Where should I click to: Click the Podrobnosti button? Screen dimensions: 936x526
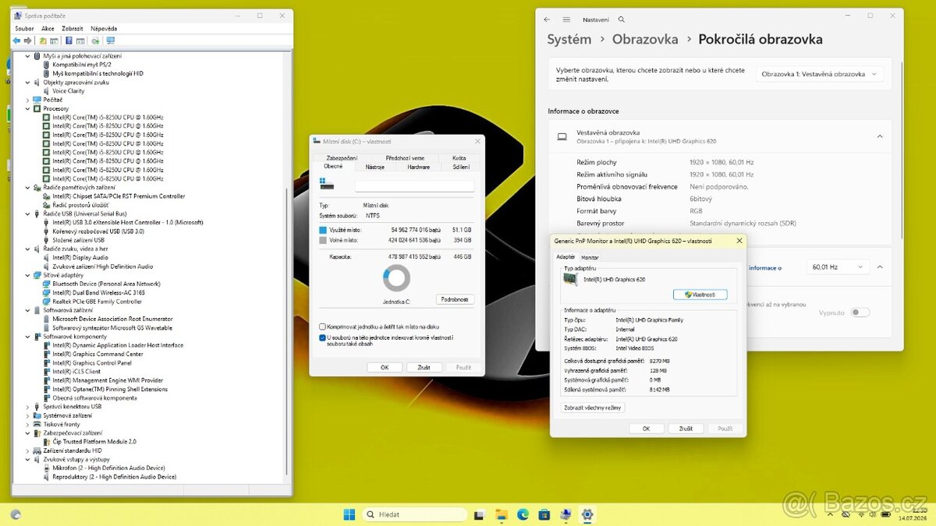pos(455,299)
